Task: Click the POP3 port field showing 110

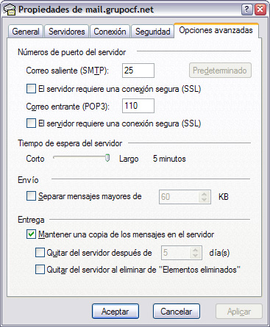Action: [x=138, y=106]
